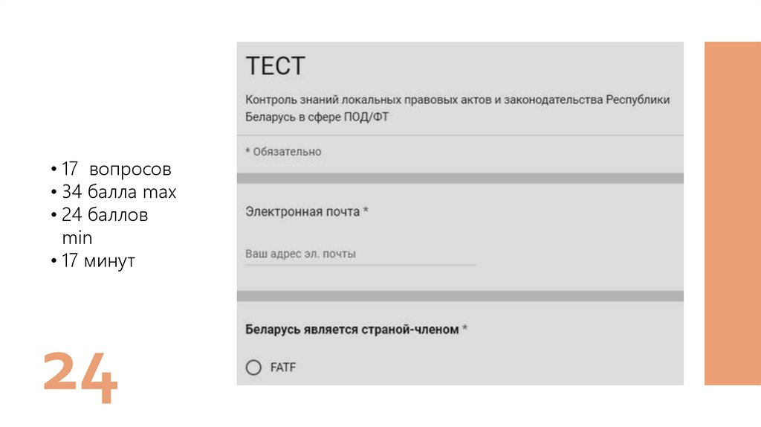Click the "* Обязательно" required notice
Viewport: 761px width, 427px height.
click(283, 152)
